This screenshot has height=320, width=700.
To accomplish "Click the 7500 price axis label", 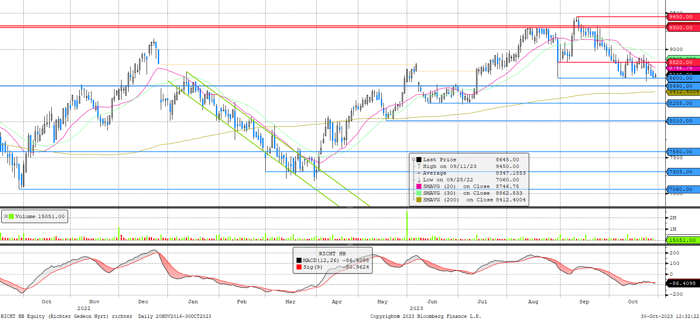I will pyautogui.click(x=676, y=157).
